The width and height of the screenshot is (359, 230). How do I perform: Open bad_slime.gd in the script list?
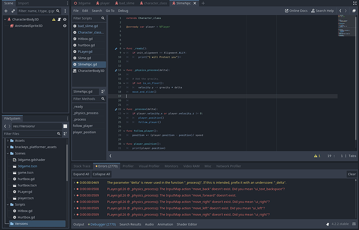[x=89, y=26]
